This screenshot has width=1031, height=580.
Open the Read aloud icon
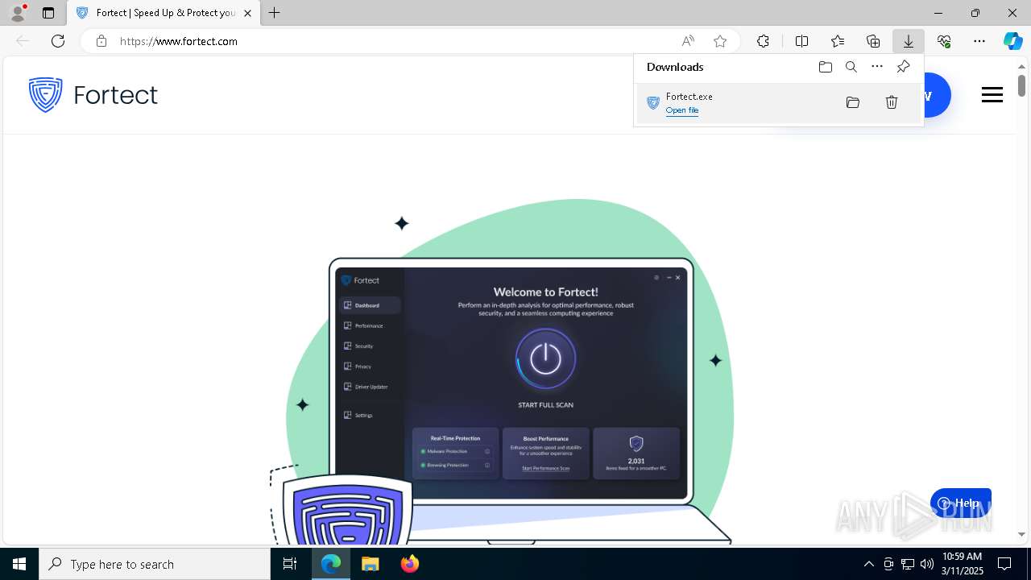point(688,41)
